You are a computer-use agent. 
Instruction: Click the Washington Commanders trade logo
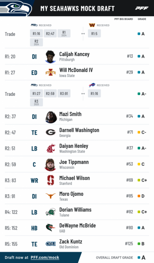point(92,25)
